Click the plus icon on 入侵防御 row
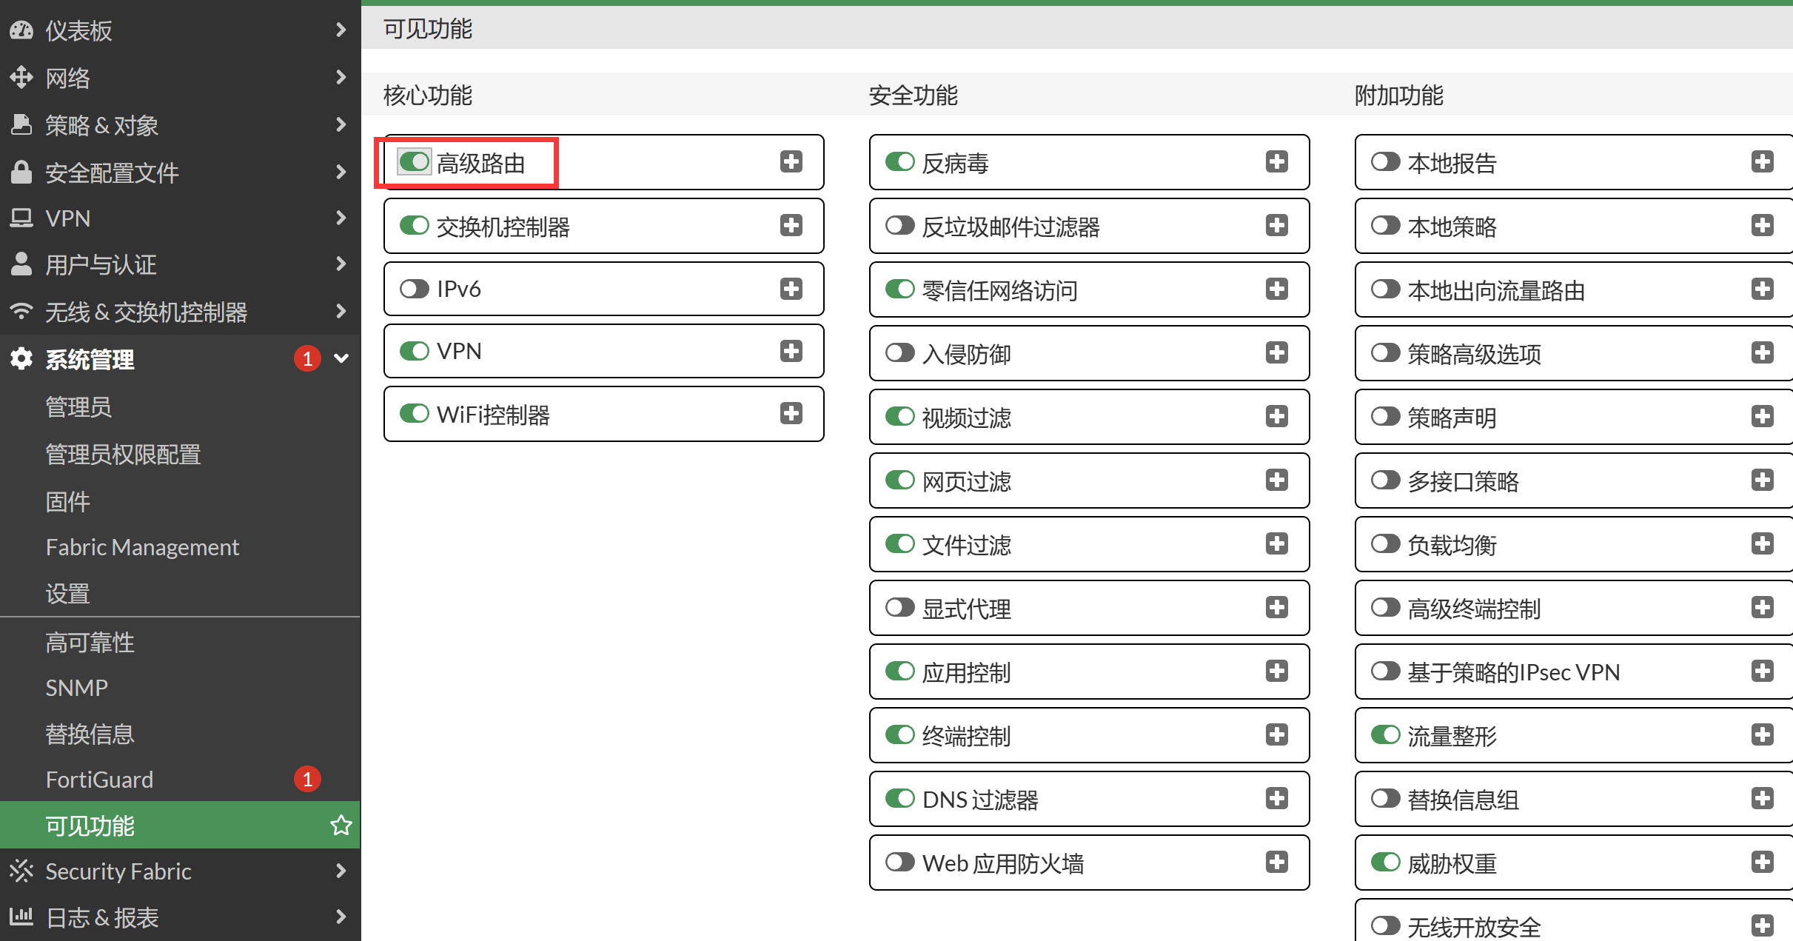1793x941 pixels. 1276,352
